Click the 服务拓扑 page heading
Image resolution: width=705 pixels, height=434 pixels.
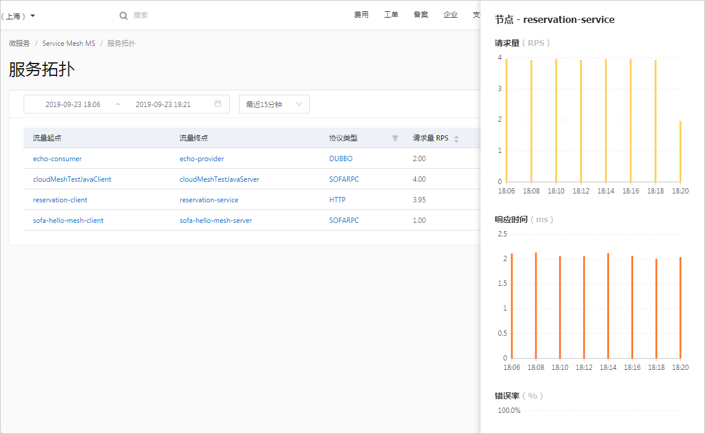coord(41,69)
